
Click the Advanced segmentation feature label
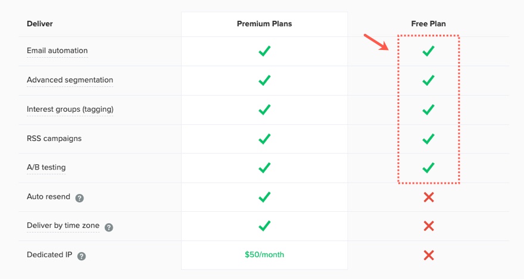[x=70, y=80]
